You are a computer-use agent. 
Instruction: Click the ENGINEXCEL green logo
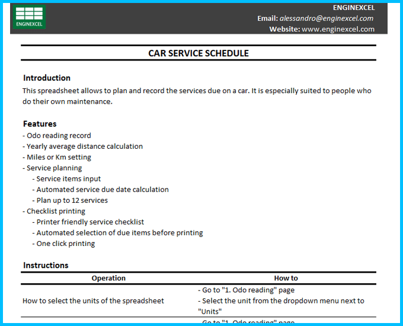coord(29,17)
